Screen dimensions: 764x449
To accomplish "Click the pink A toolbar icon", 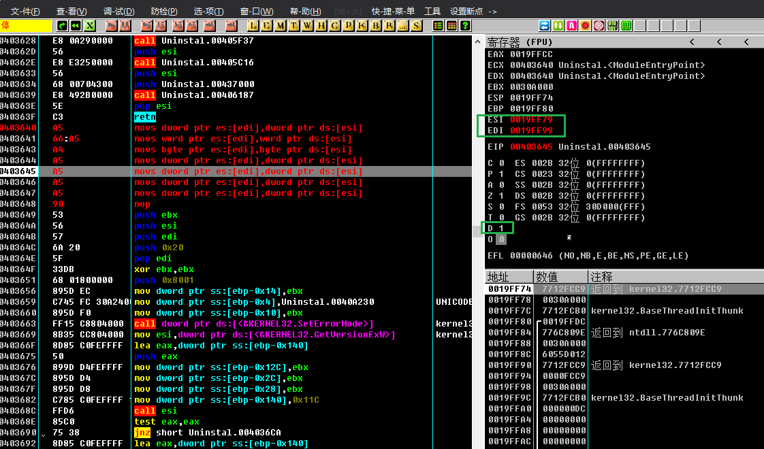I will tap(571, 26).
